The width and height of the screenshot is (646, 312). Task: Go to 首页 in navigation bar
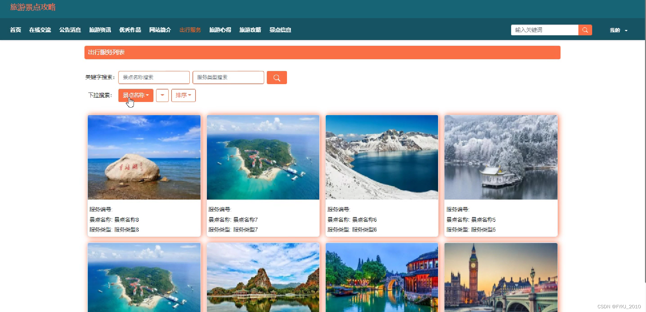[15, 30]
